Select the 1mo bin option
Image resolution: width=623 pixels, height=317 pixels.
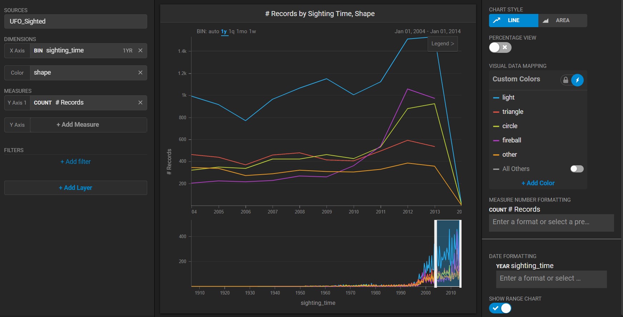(x=241, y=31)
